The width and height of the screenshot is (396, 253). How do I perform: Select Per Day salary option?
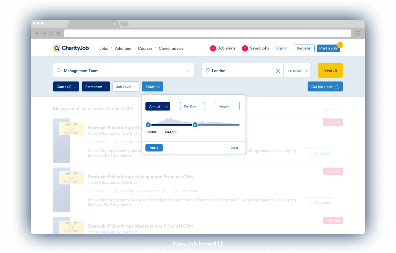pyautogui.click(x=193, y=106)
